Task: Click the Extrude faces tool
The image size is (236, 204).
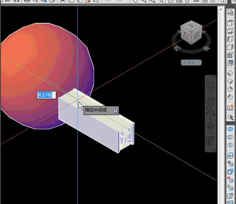Action: point(230,155)
